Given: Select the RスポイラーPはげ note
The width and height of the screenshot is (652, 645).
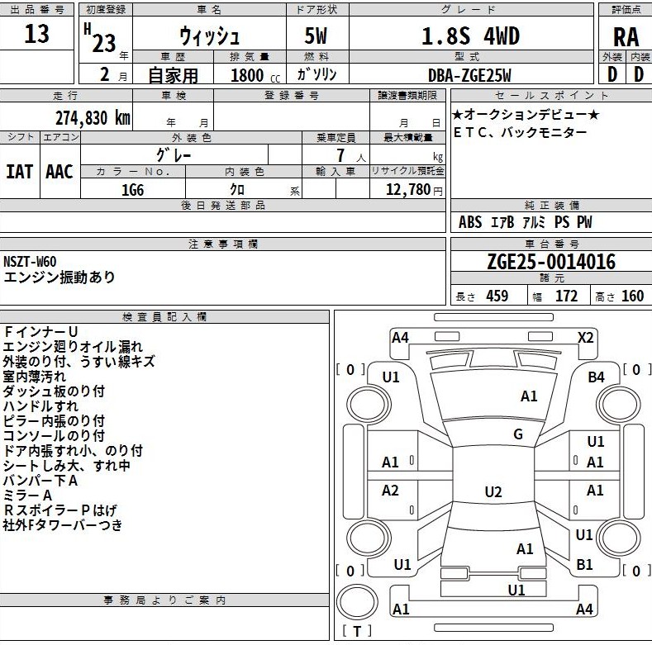Looking at the screenshot, I should [60, 510].
